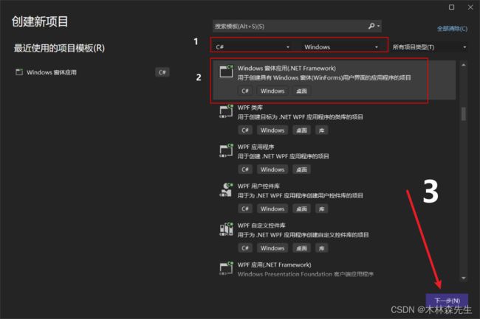This screenshot has height=319, width=480.
Task: Click description 用于创建 .NET WPF 应用程序的项目
Action: click(283, 156)
